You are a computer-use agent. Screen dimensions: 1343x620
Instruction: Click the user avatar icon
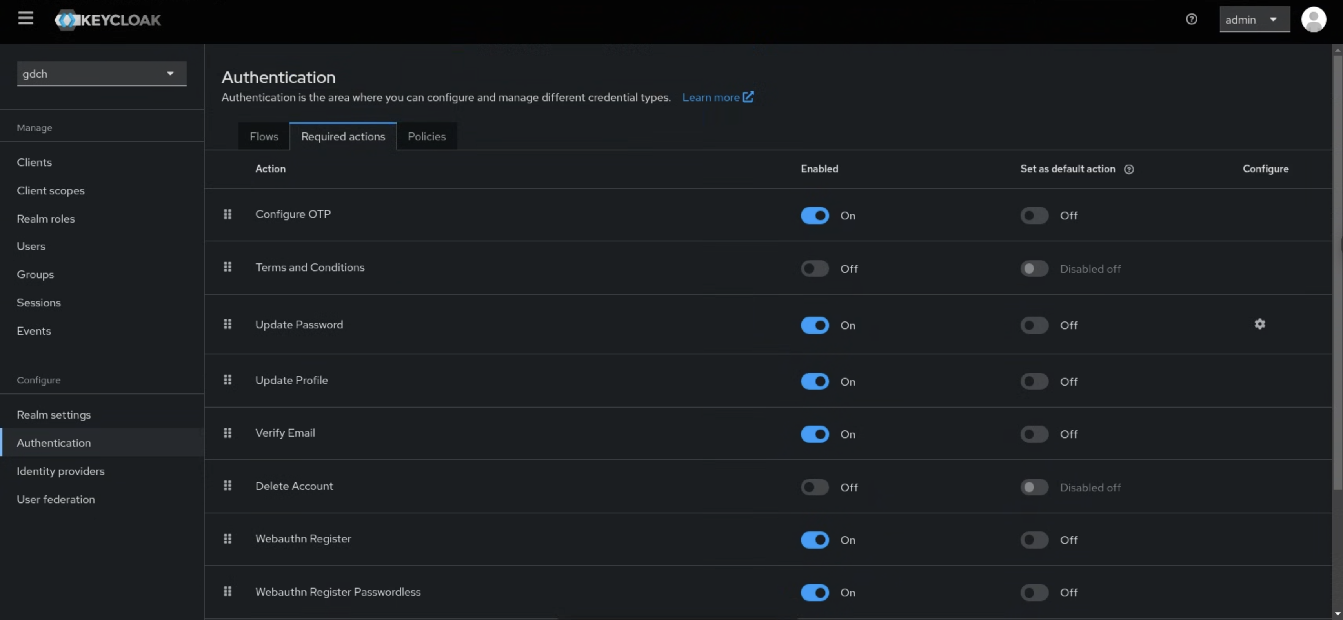click(1314, 19)
